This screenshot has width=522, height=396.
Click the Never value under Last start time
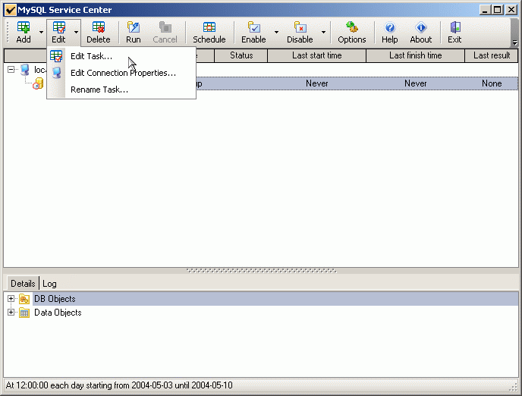317,83
